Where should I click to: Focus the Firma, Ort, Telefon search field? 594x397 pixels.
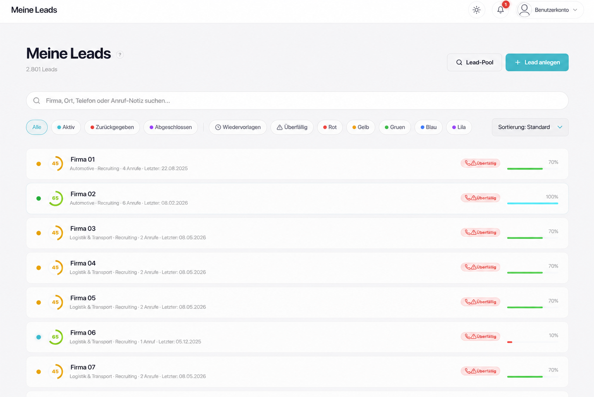click(297, 101)
